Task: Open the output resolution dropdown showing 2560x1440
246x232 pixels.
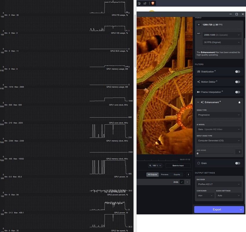Action: tap(222, 35)
